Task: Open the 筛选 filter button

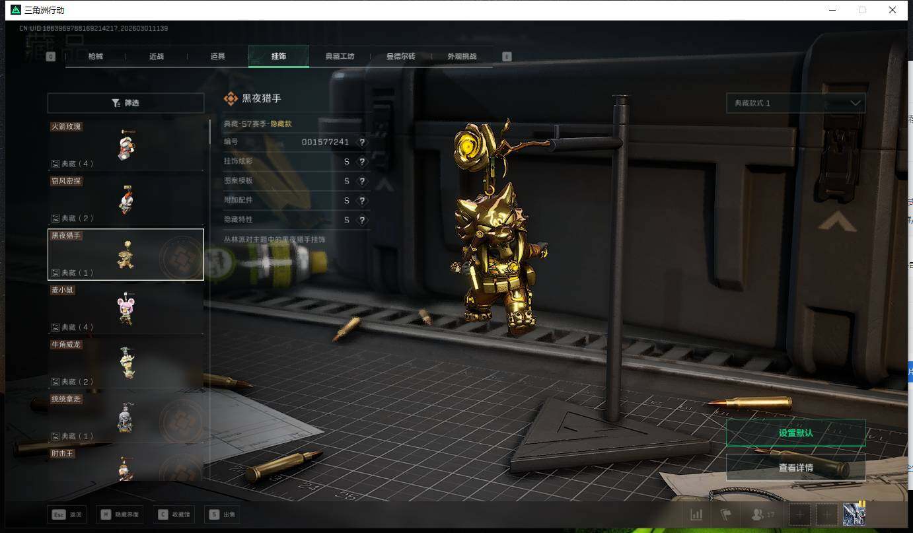Action: (x=126, y=103)
